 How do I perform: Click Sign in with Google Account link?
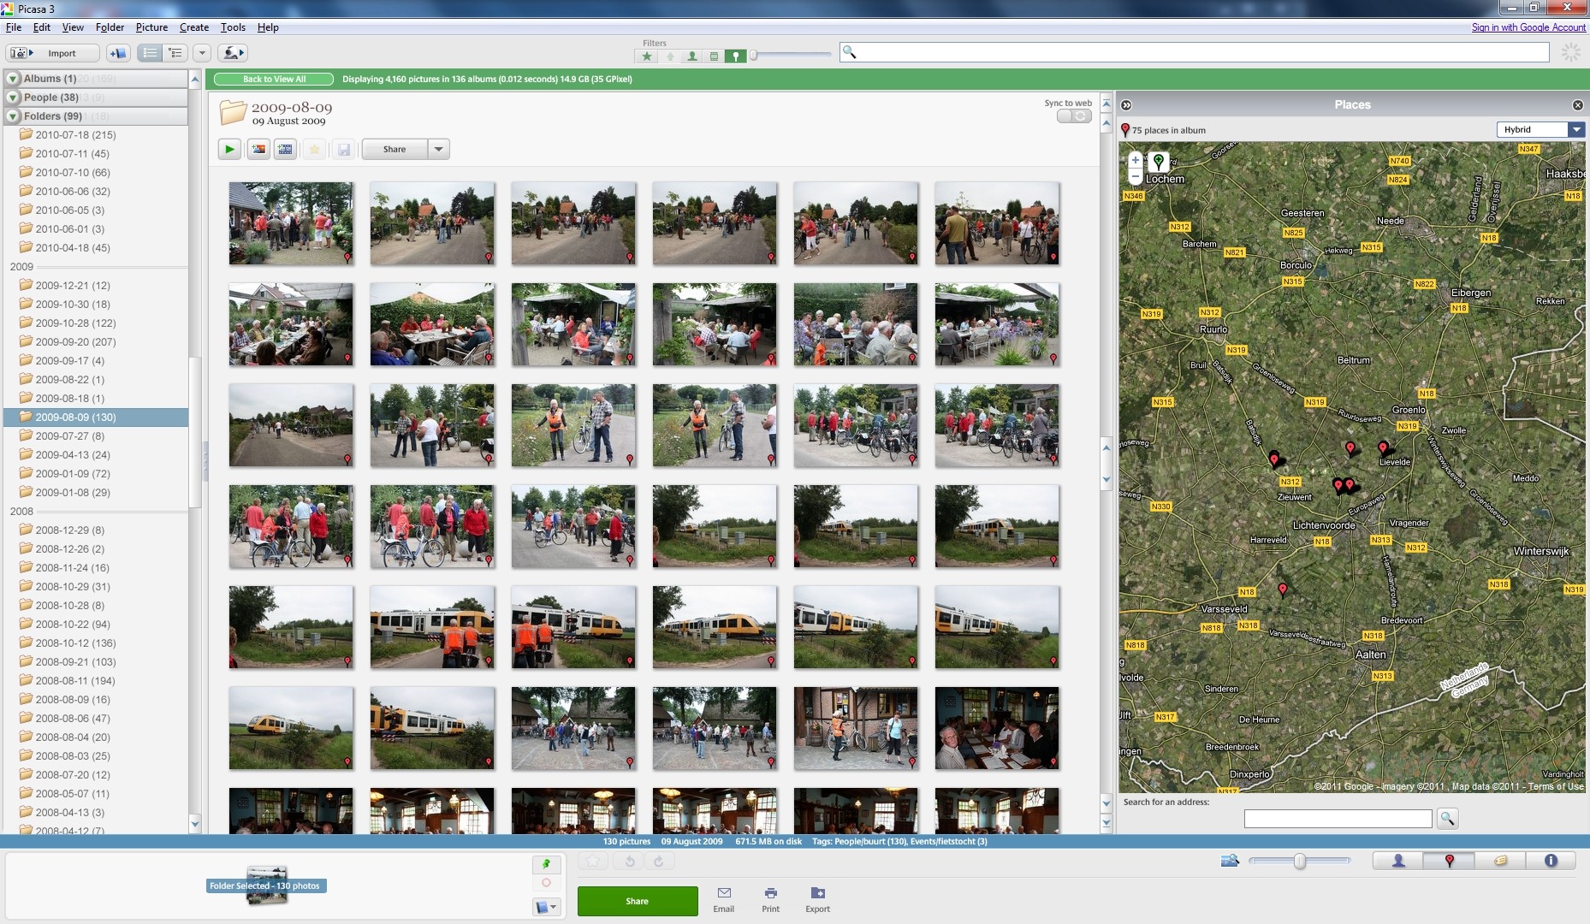(x=1528, y=27)
